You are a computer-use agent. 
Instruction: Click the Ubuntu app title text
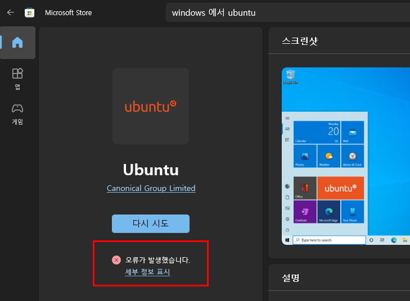click(151, 170)
